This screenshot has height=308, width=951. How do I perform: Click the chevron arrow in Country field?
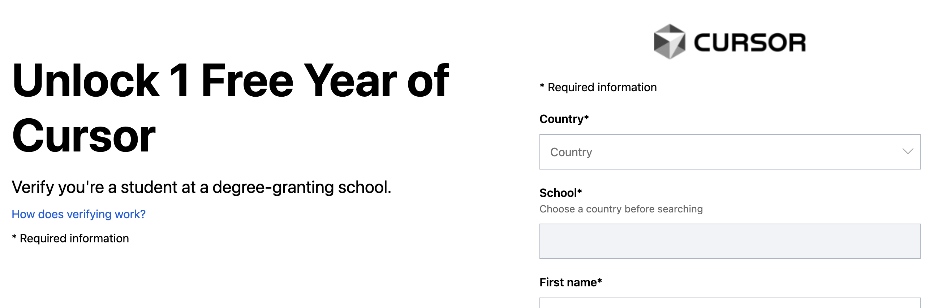907,151
